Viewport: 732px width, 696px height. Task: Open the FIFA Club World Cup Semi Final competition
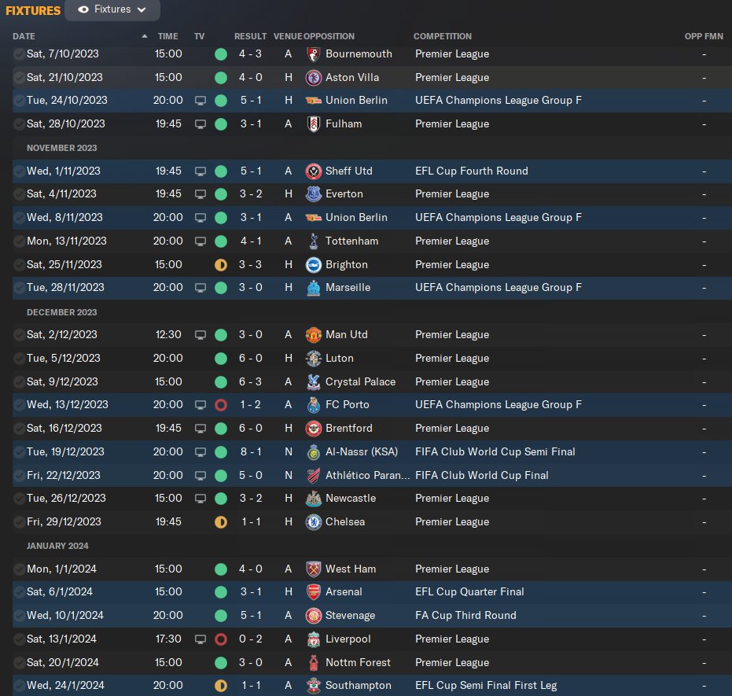(495, 452)
